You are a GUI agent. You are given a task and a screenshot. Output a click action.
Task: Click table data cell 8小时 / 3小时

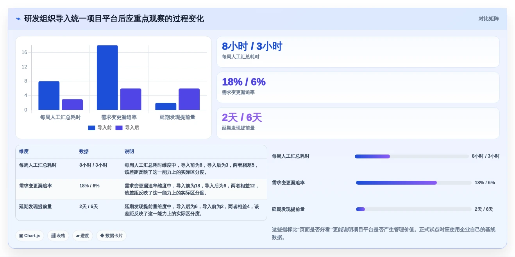93,165
